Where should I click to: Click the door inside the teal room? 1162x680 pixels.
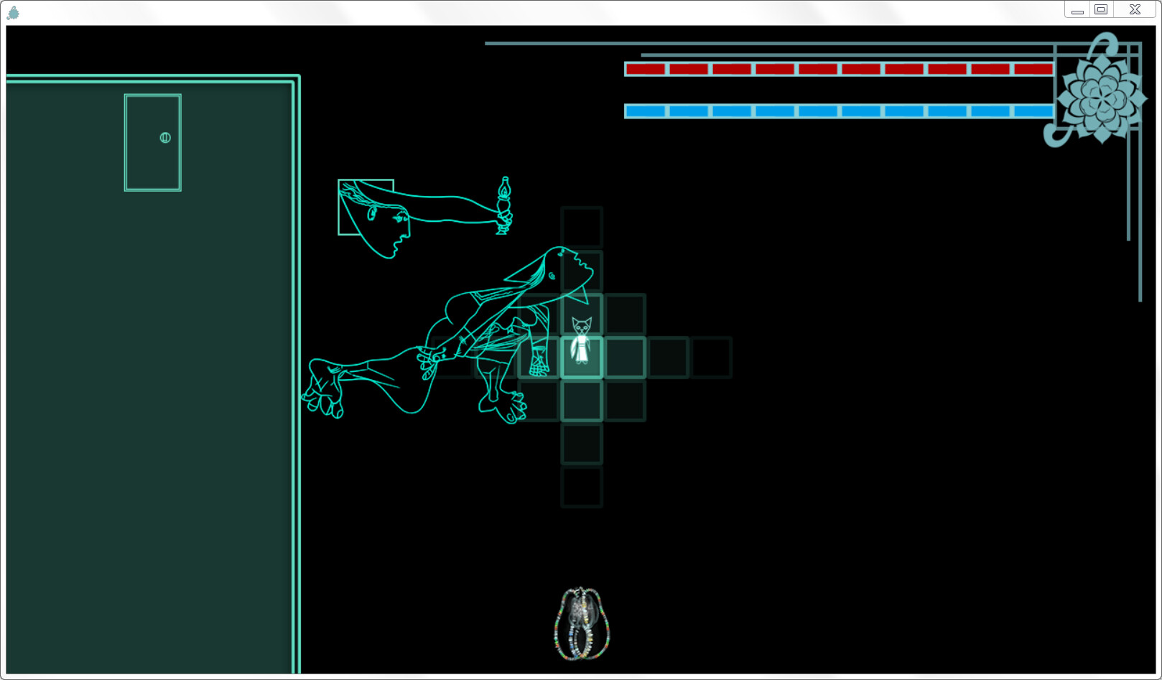pos(152,142)
